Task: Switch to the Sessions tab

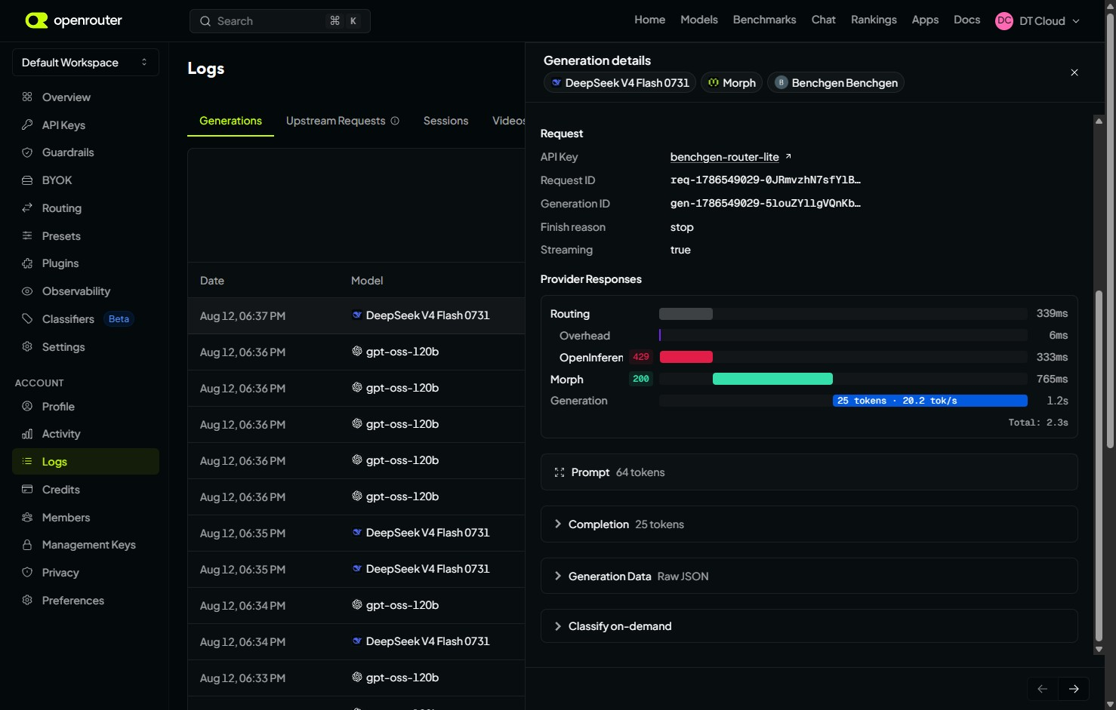Action: click(445, 121)
